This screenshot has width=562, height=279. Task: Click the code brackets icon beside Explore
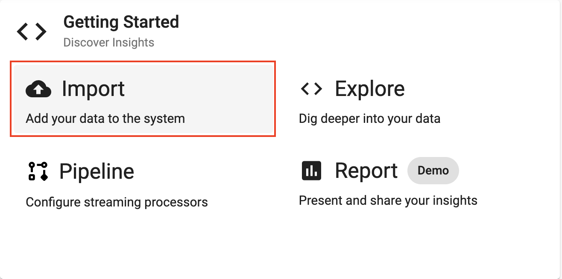coord(312,89)
